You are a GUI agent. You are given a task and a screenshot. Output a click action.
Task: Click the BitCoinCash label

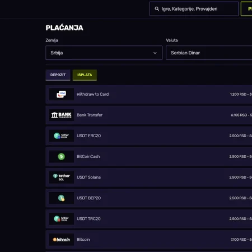(x=88, y=156)
